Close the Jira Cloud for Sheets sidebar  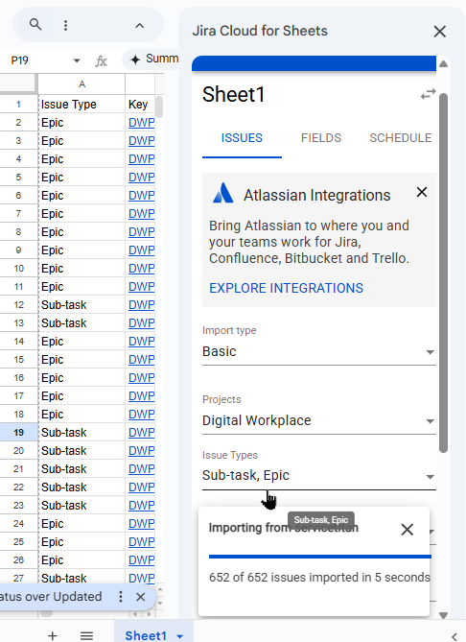(439, 32)
